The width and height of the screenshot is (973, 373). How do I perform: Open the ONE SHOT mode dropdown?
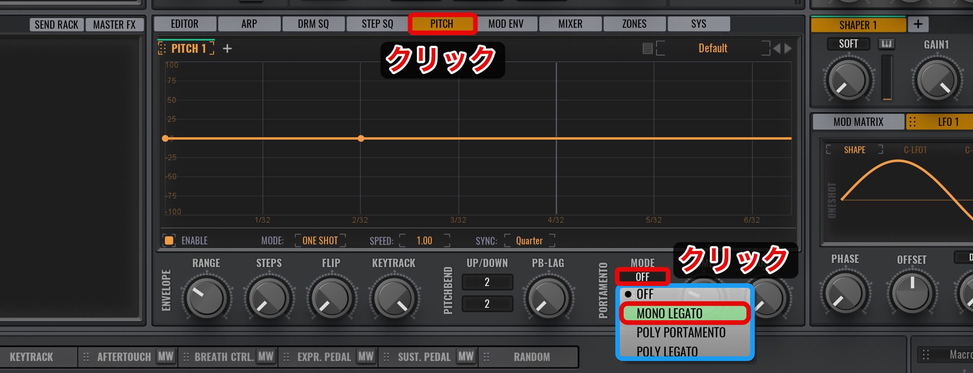(320, 241)
